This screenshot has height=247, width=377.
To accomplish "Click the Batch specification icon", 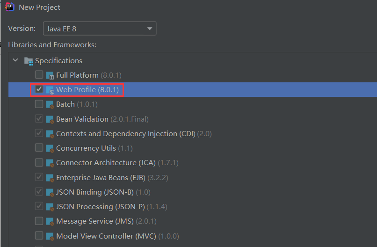I will coord(50,104).
